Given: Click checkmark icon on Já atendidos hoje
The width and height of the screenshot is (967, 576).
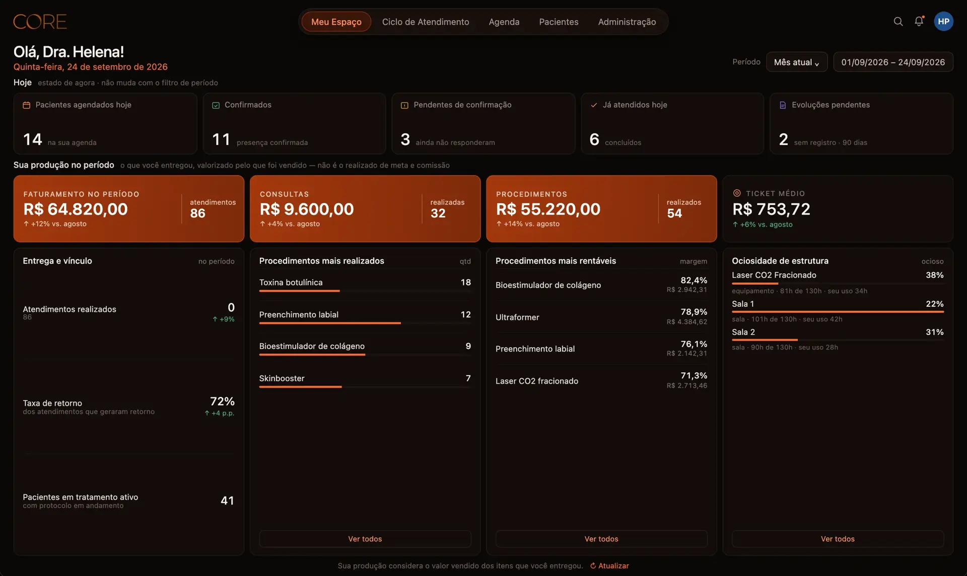Looking at the screenshot, I should tap(594, 105).
